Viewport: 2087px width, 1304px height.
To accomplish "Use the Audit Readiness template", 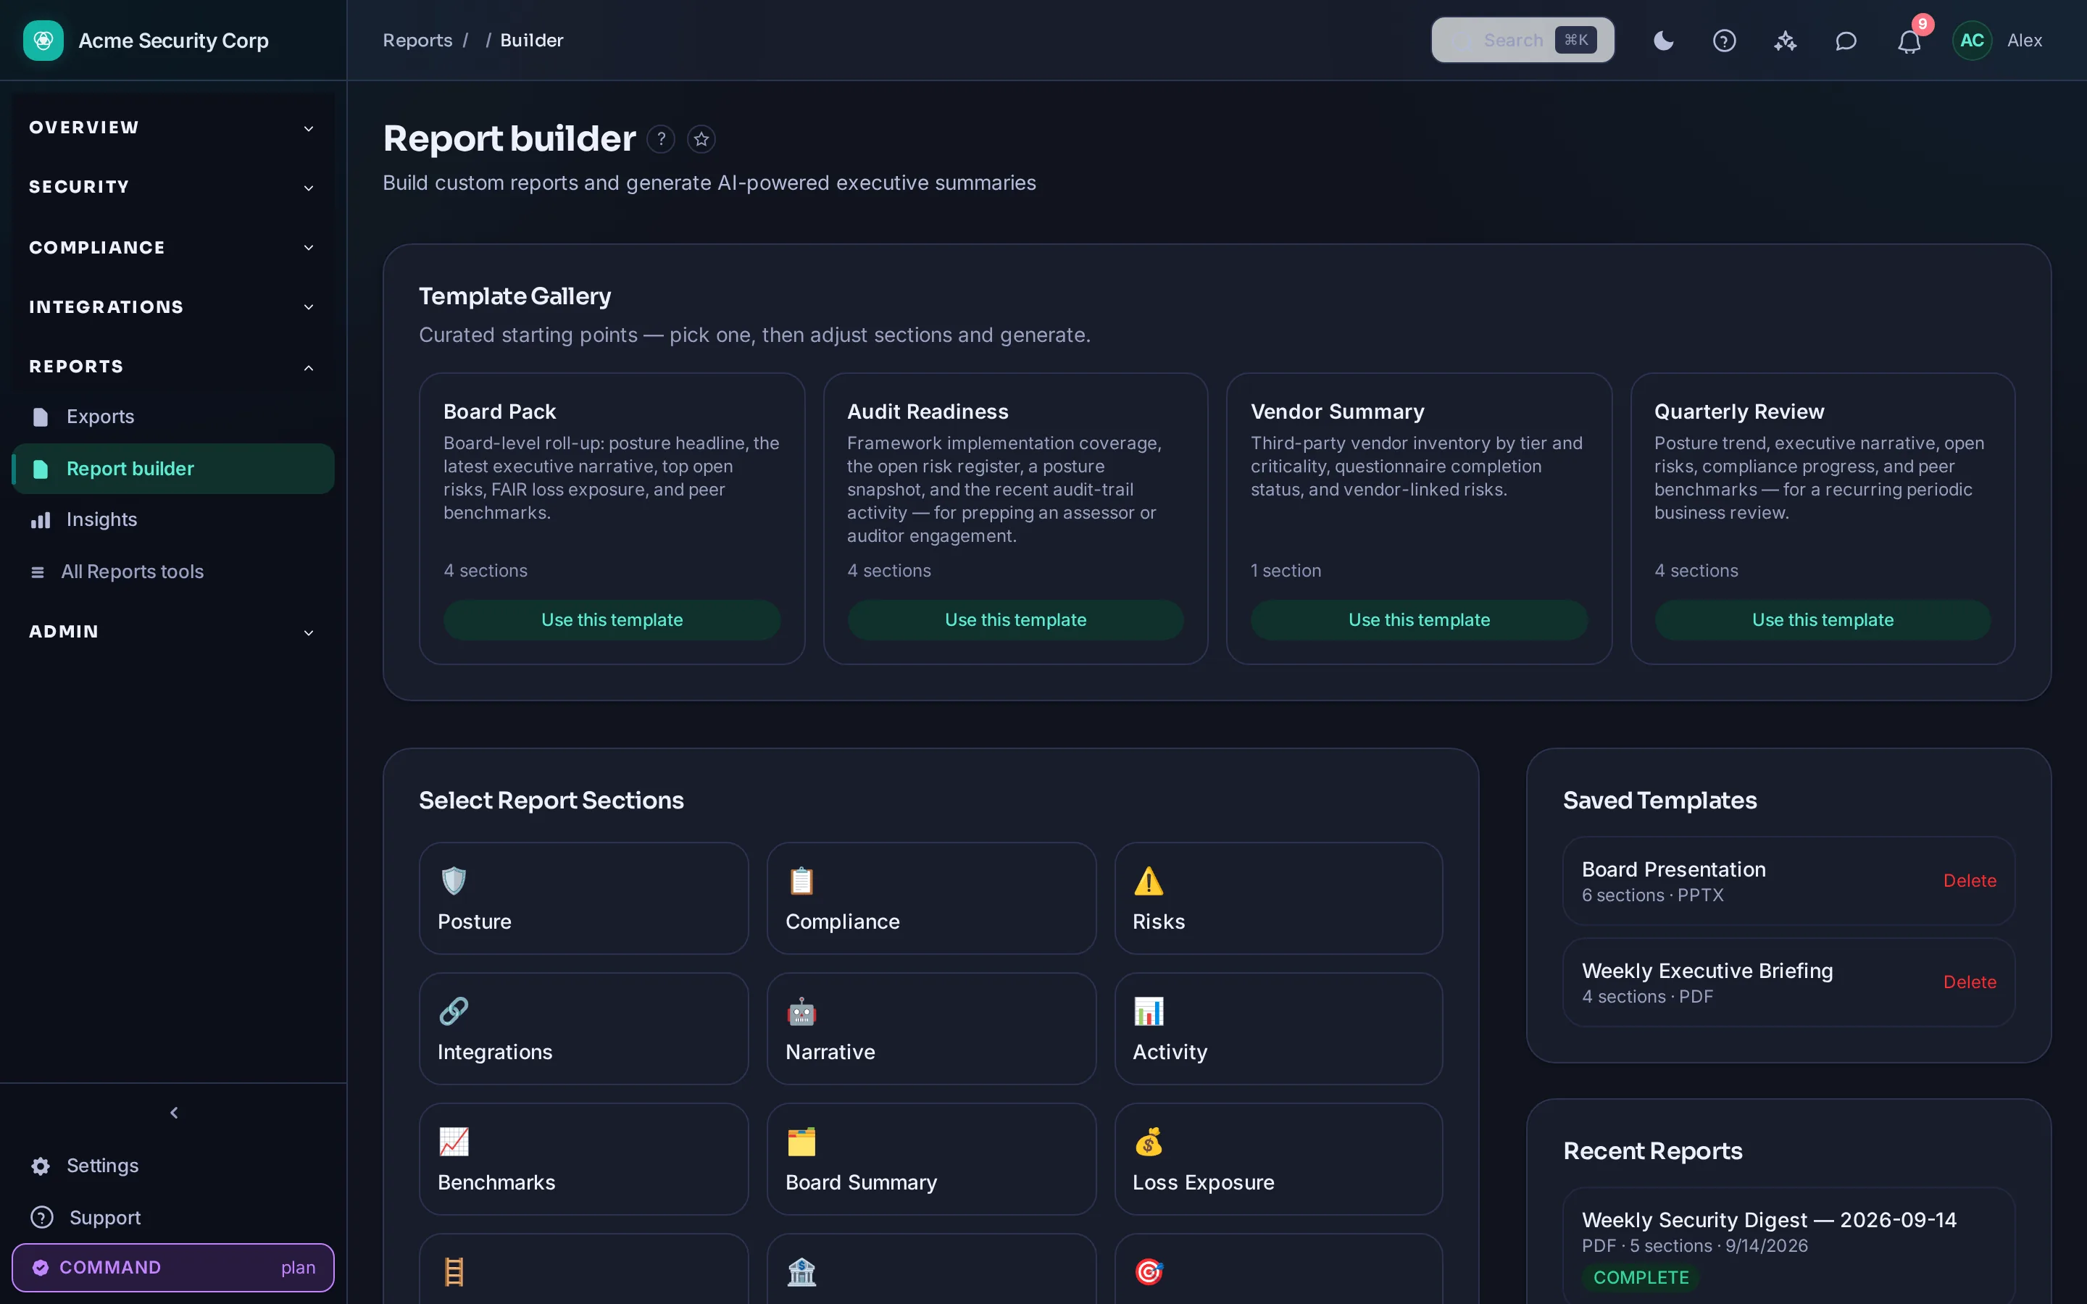I will tap(1015, 620).
